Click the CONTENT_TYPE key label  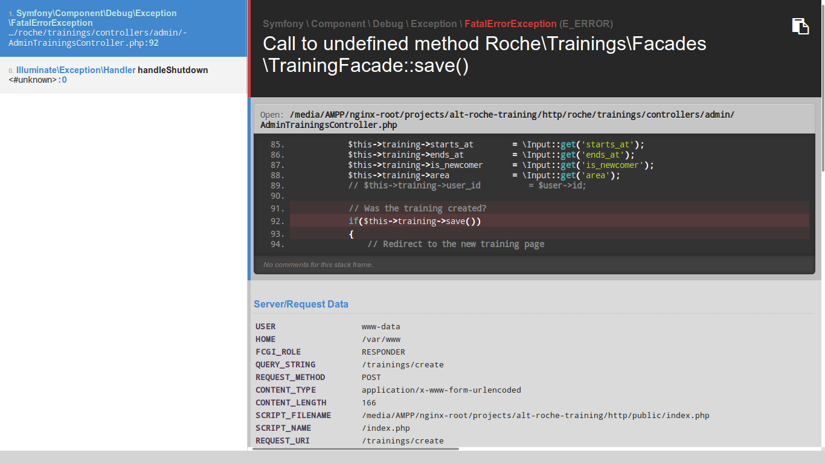tap(285, 390)
